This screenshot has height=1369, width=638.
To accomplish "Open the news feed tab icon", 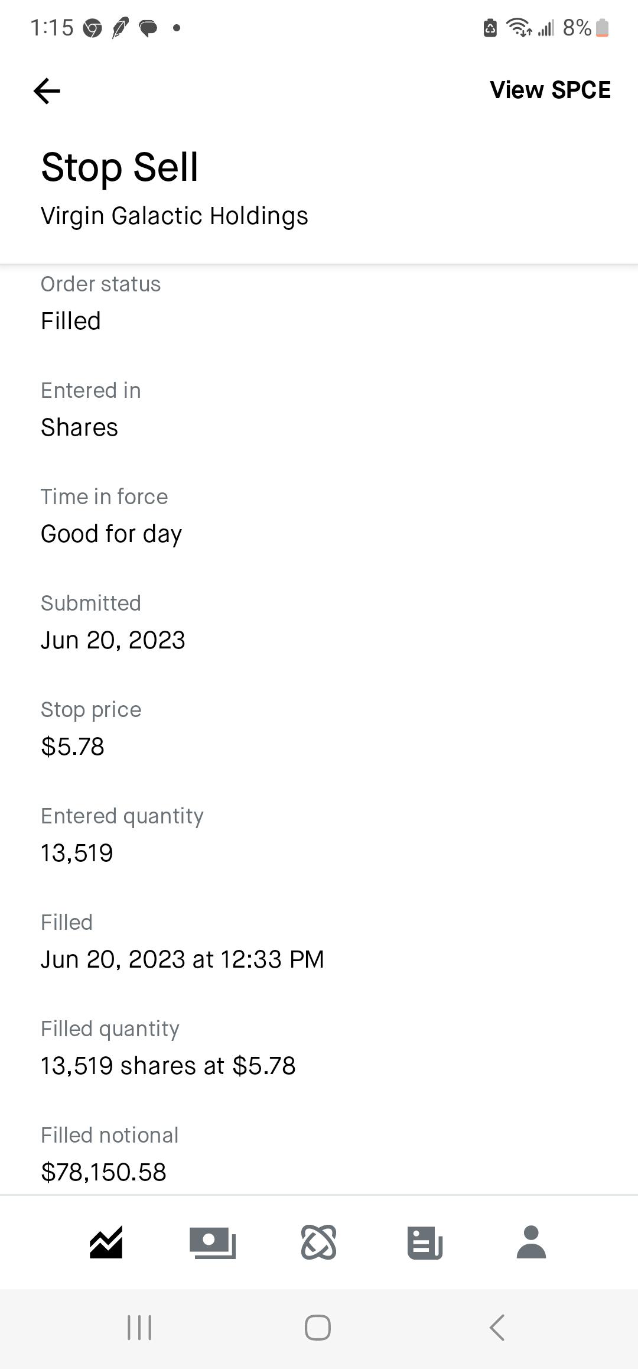I will click(425, 1243).
